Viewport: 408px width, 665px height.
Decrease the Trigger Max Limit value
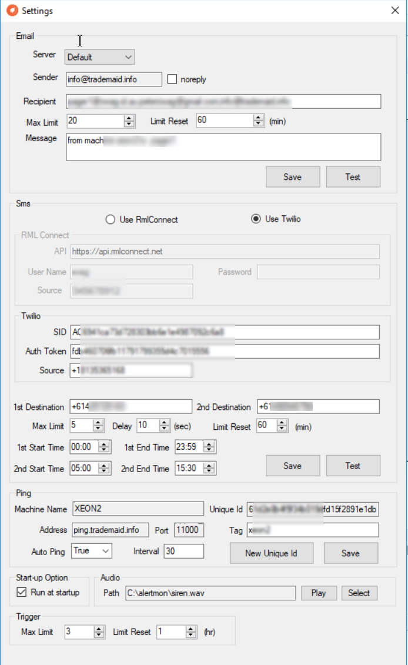point(99,635)
